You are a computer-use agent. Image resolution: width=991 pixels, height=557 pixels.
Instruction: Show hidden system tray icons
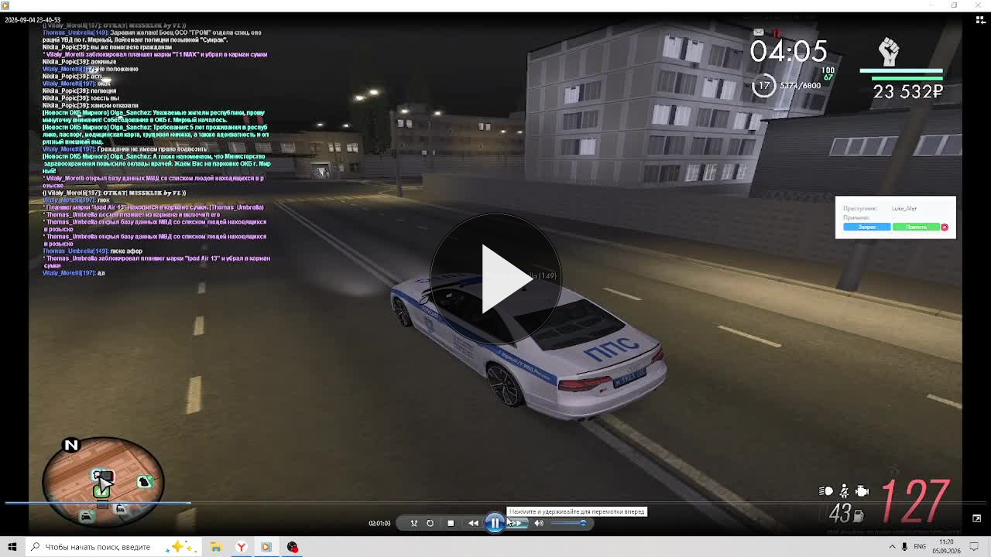tap(892, 547)
